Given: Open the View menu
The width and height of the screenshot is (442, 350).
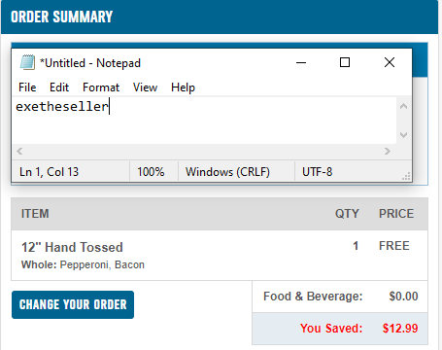Looking at the screenshot, I should tap(145, 87).
